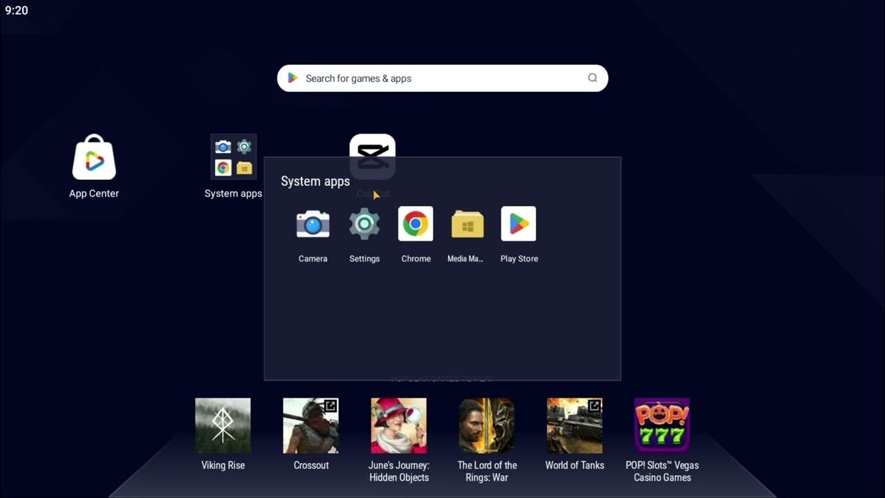Open Viking Rise game thumbnail
885x498 pixels.
coord(223,425)
